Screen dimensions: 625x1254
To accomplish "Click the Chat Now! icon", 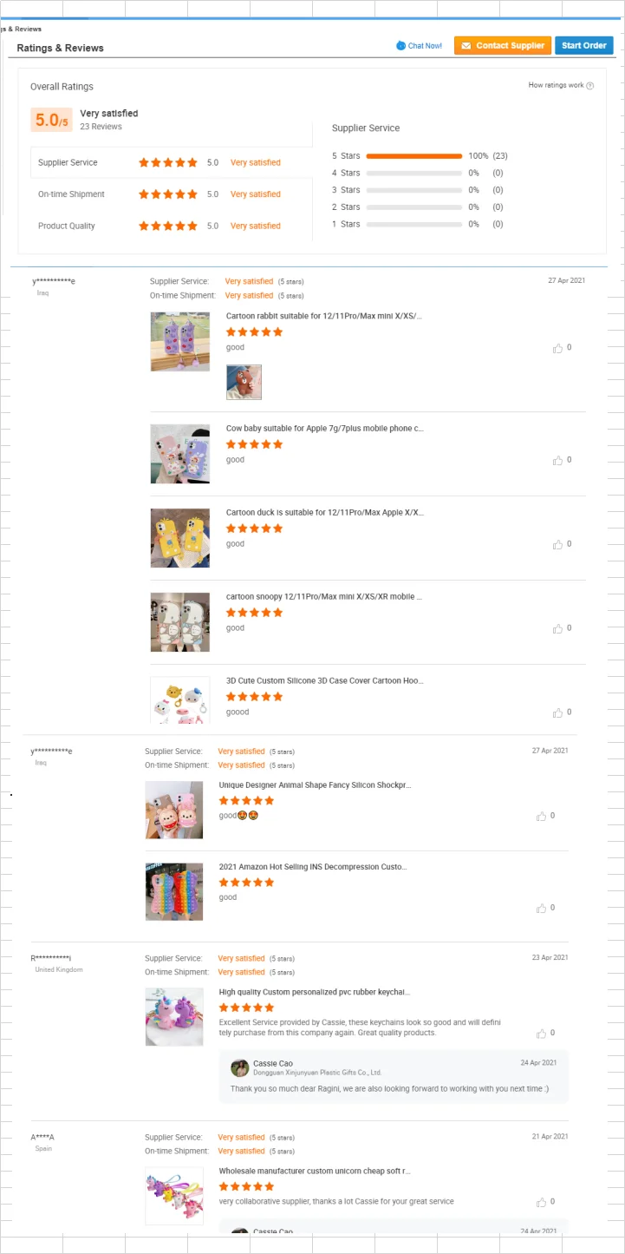I will click(400, 46).
